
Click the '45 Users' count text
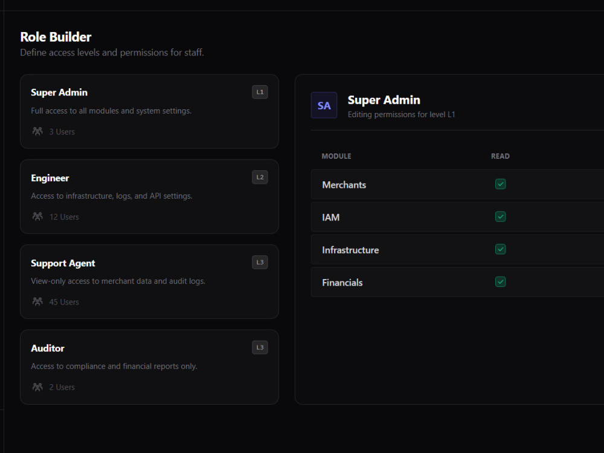pyautogui.click(x=64, y=302)
